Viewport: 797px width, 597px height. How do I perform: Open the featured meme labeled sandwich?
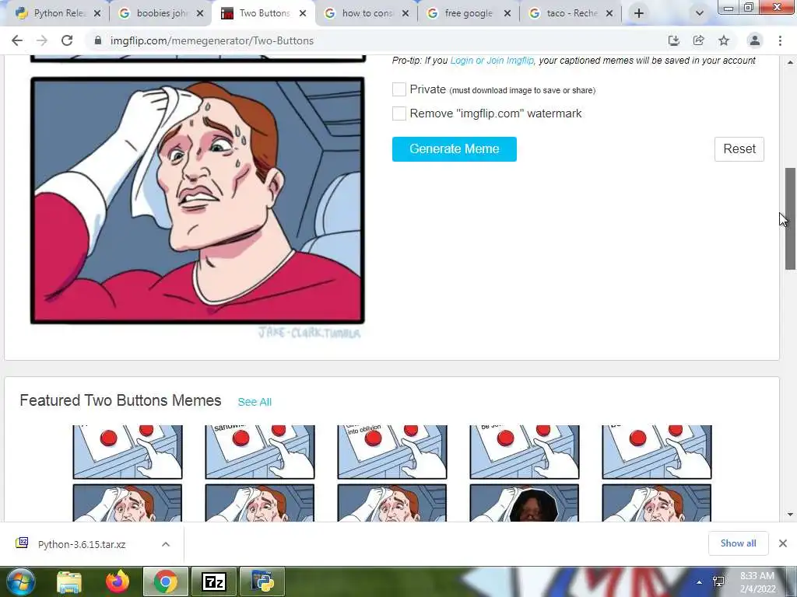(x=260, y=473)
